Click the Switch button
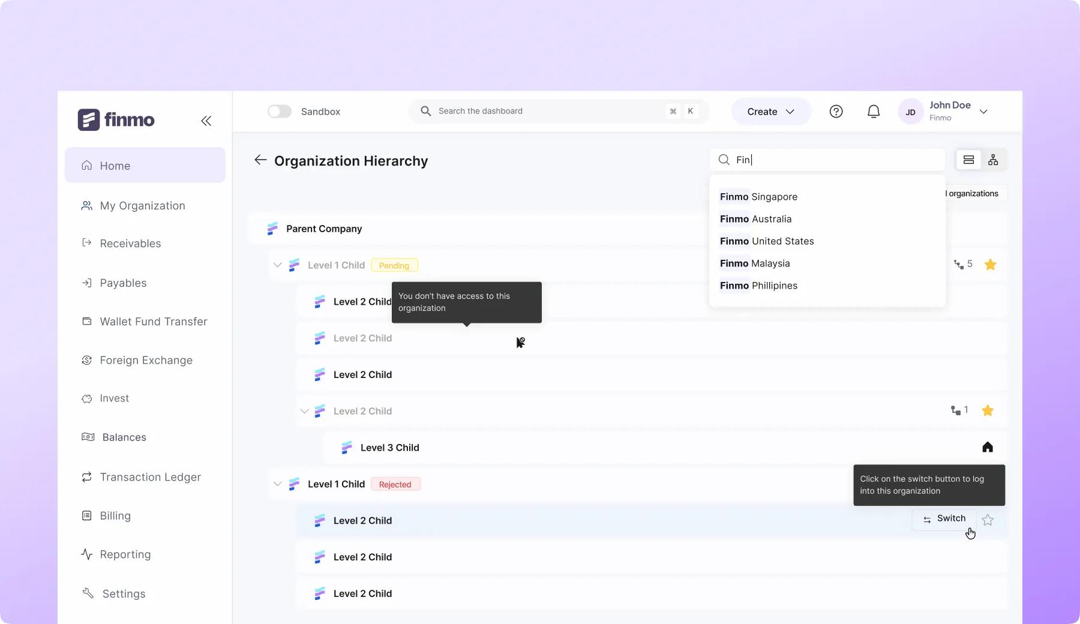The height and width of the screenshot is (624, 1080). [x=944, y=519]
